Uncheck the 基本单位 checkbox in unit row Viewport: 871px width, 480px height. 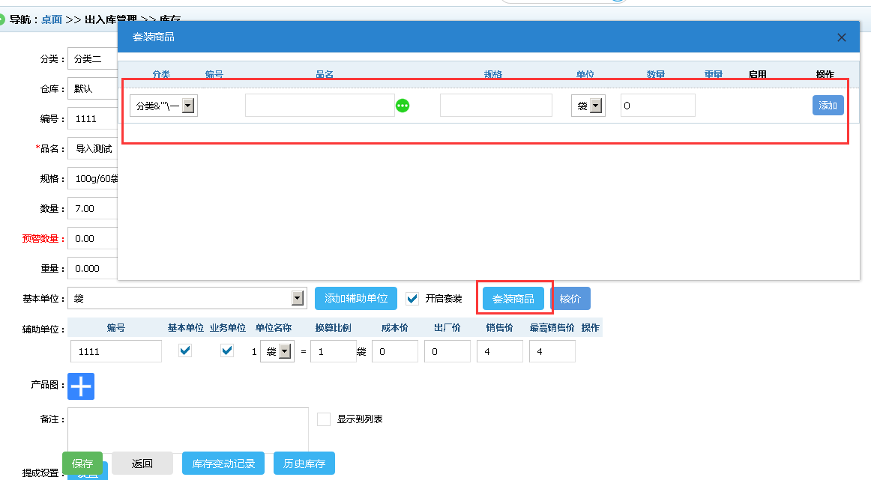point(185,350)
